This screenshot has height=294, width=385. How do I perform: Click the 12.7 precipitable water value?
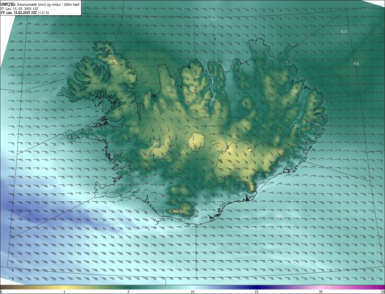(24, 214)
